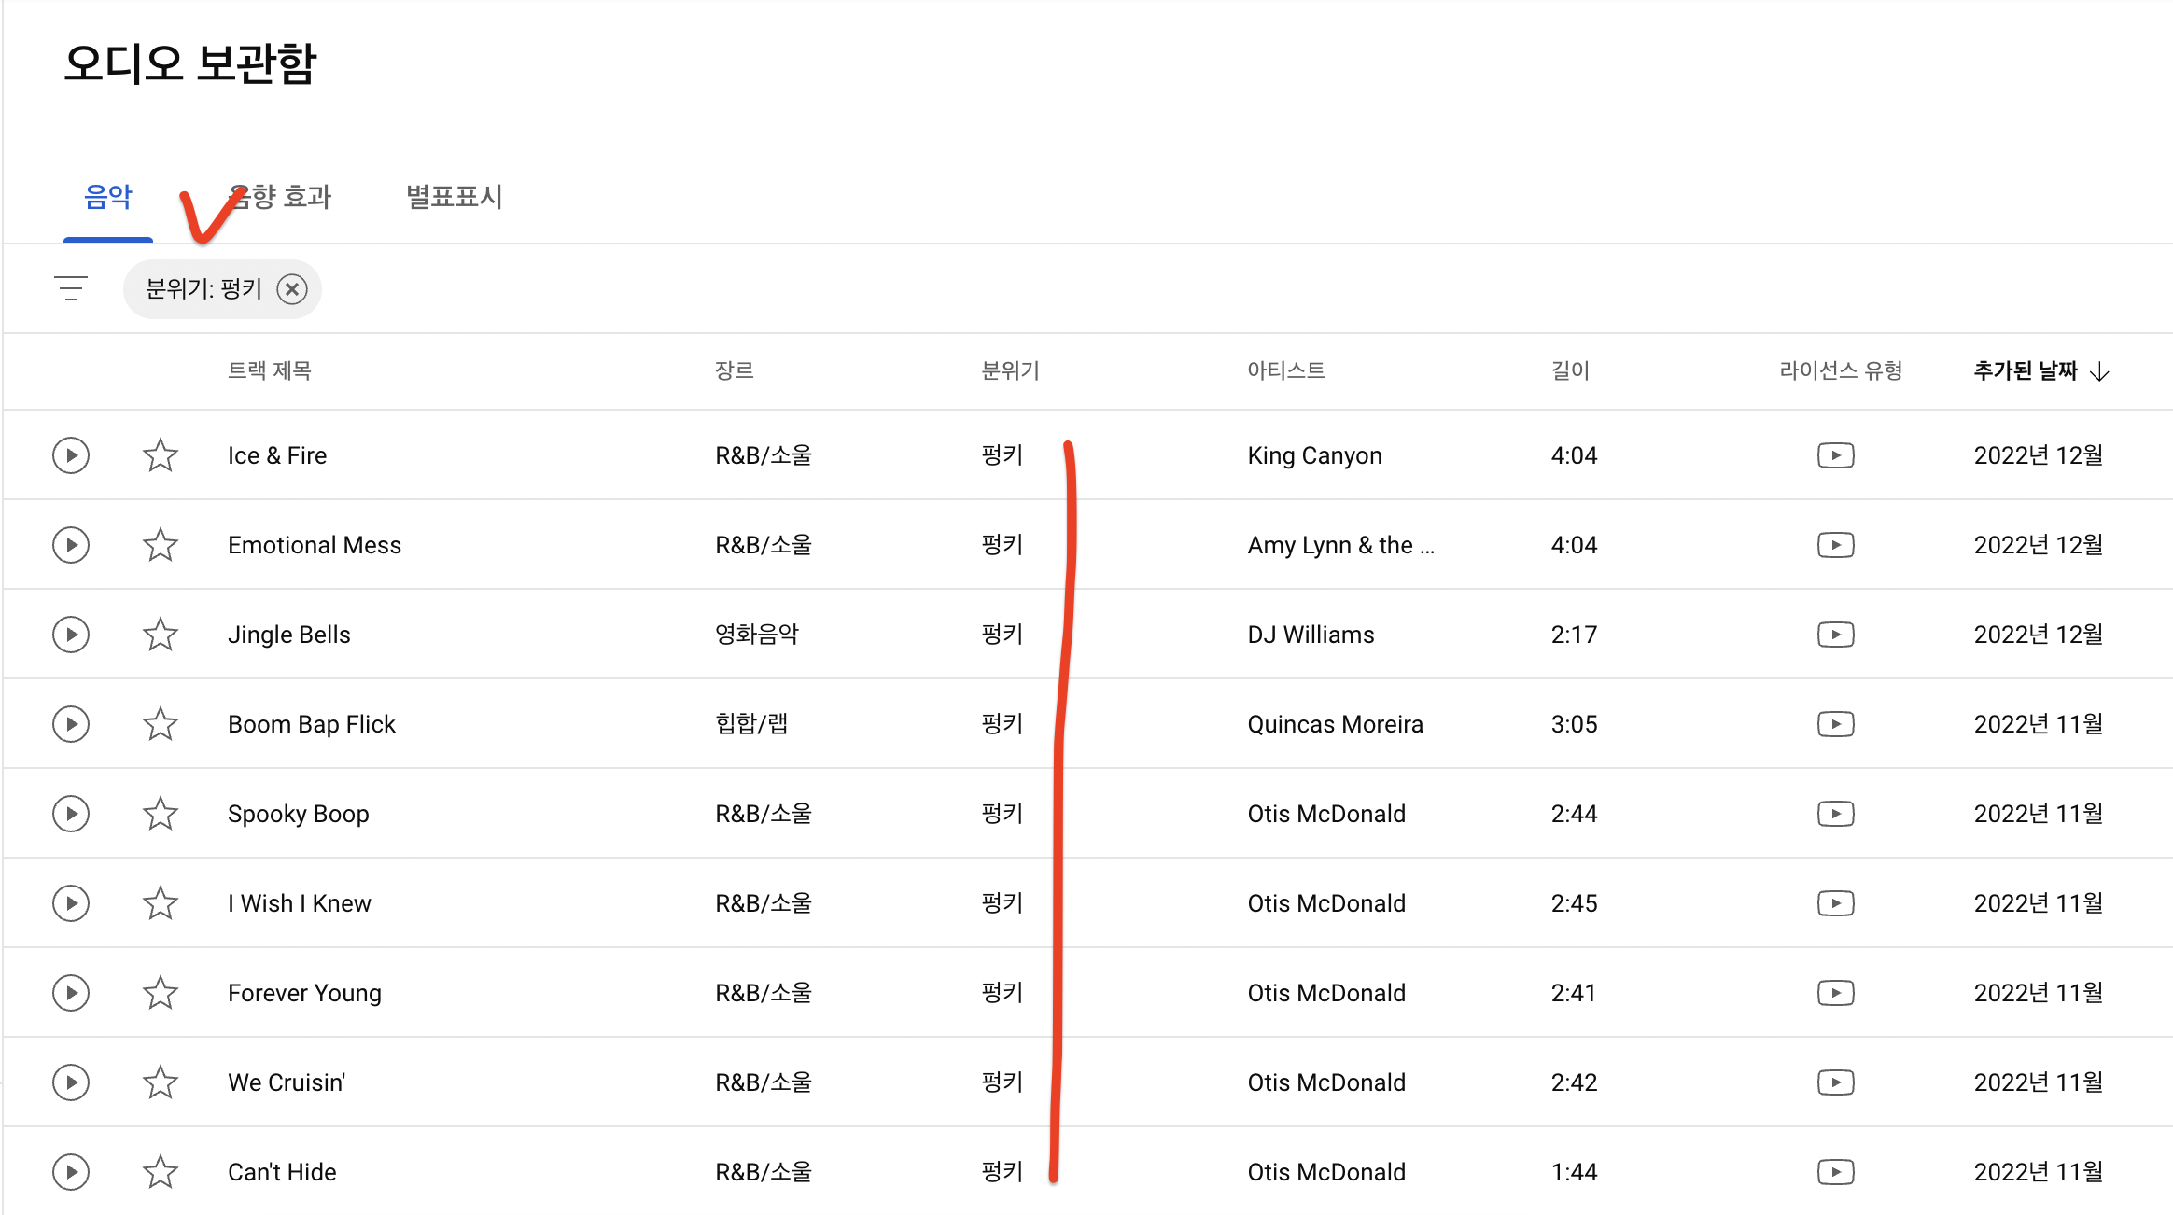Star the We Cruisin' track
2173x1215 pixels.
pyautogui.click(x=161, y=1082)
